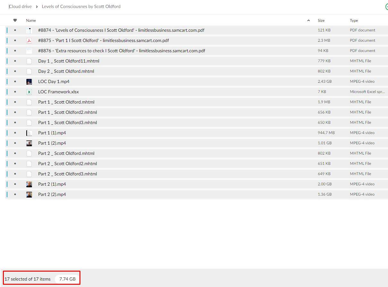This screenshot has width=388, height=287.
Task: Click the Excel icon for LOC Framework.xlsx
Action: (29, 92)
